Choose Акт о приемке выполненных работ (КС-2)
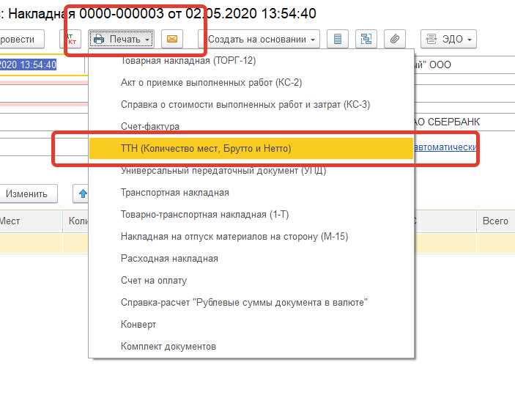 [x=251, y=82]
